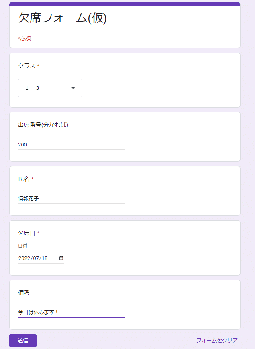Click the form title 欠席フォーム(仮)

pyautogui.click(x=62, y=18)
